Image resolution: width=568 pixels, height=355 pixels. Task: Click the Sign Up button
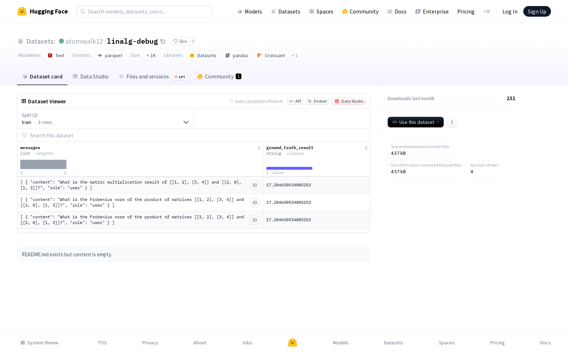tap(537, 11)
